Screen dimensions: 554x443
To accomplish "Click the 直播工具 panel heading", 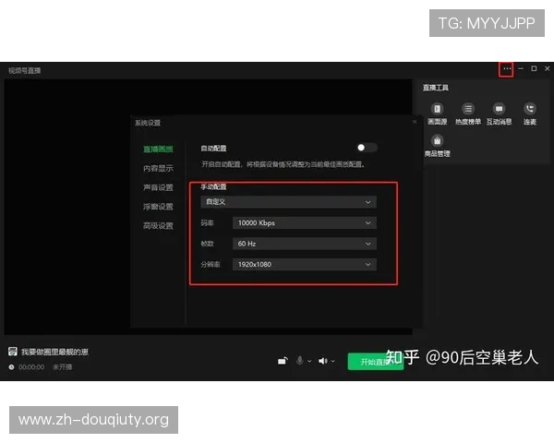I will [436, 88].
